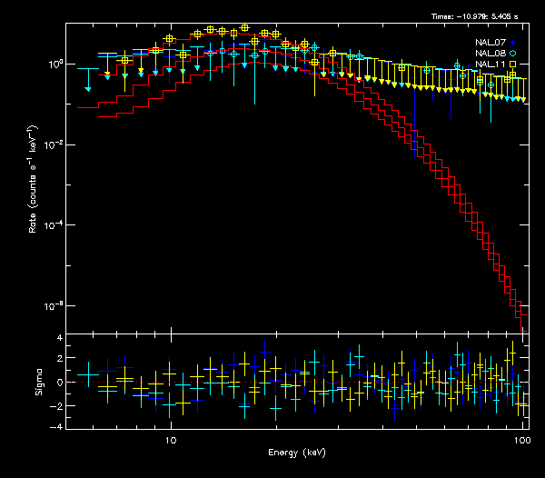Click the blue plus marker for NAI_07

pos(513,42)
